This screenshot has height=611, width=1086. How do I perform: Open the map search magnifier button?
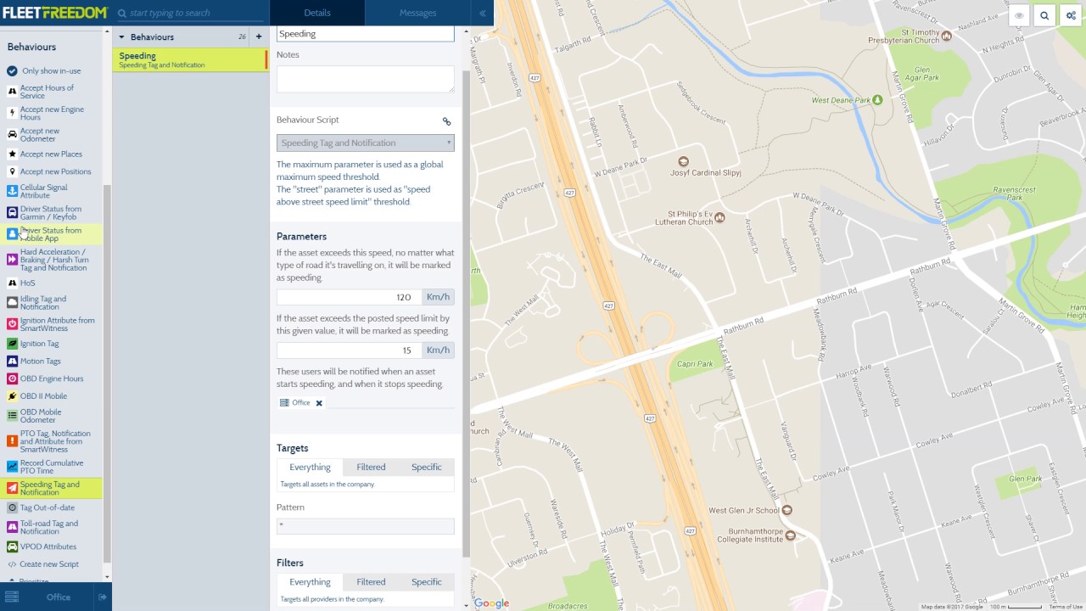[1045, 15]
